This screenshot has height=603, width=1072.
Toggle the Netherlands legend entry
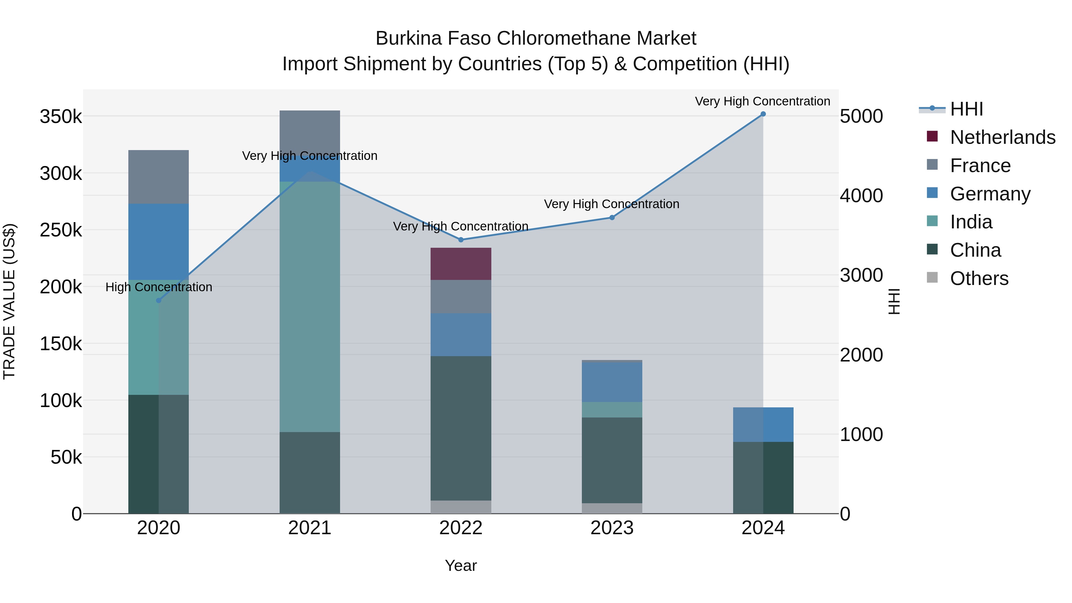(x=991, y=137)
